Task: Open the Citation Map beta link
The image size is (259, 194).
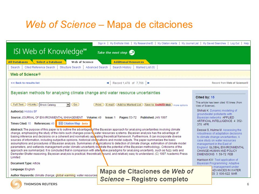Action: click(73, 124)
